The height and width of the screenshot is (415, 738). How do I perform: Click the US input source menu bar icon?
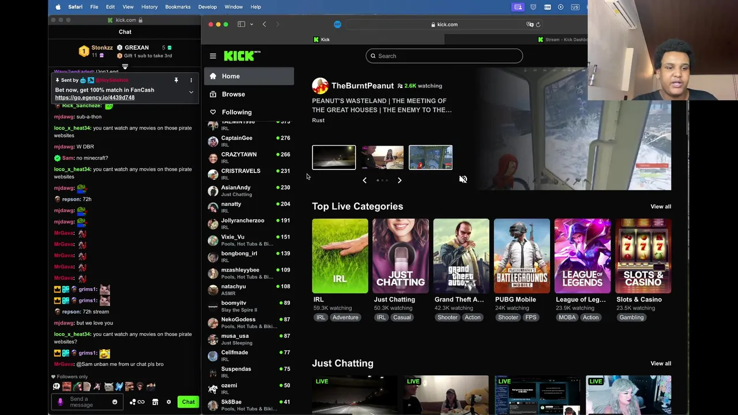(x=575, y=7)
